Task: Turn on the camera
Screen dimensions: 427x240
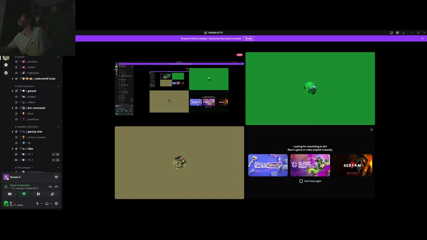Action: coord(10,194)
